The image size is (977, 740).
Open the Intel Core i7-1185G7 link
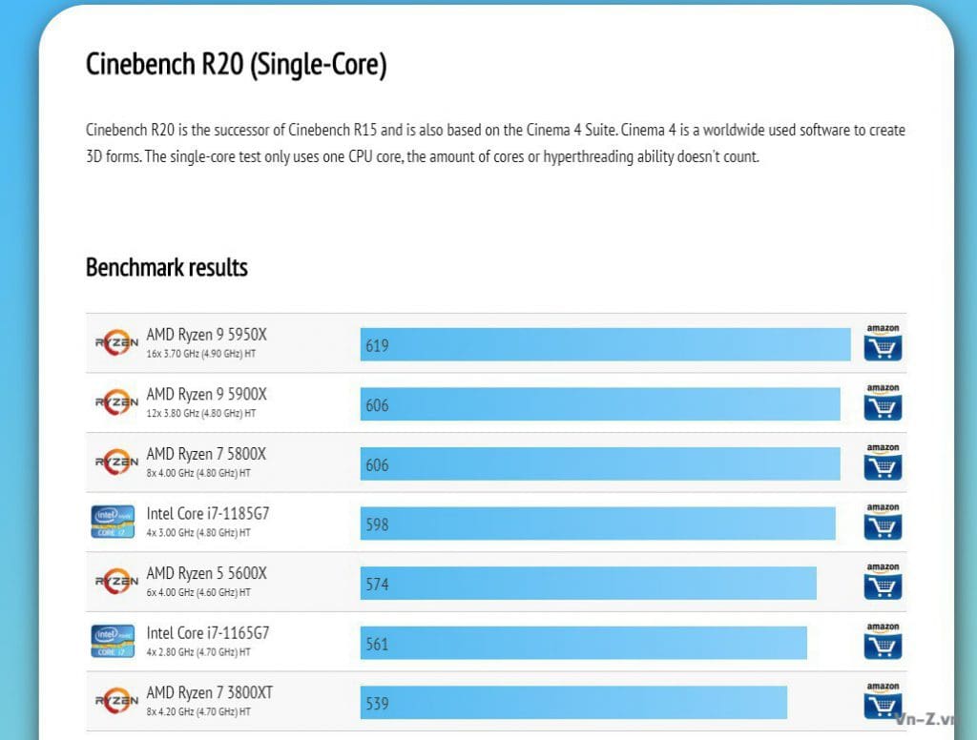coord(215,514)
